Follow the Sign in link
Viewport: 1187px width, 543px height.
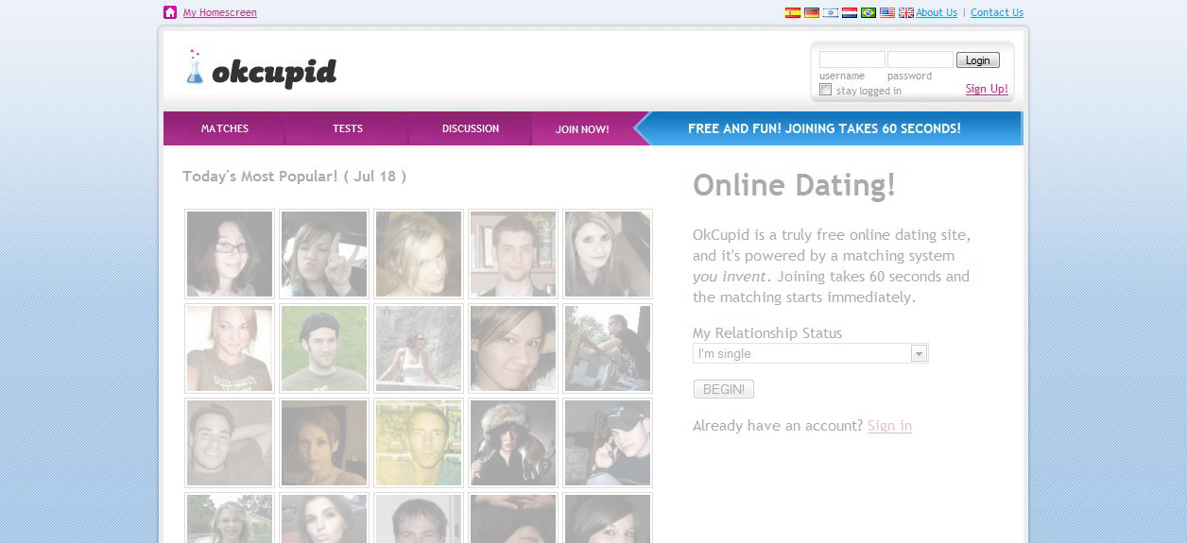pyautogui.click(x=889, y=426)
